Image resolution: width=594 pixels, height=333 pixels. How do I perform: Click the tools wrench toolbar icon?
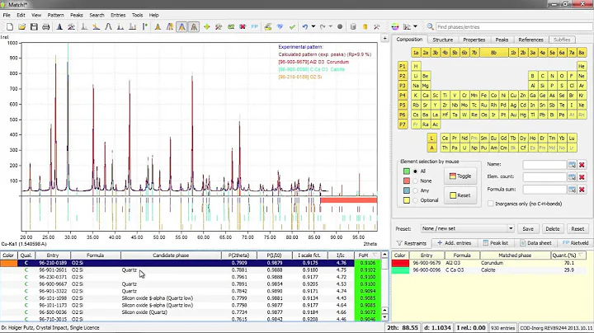(376, 27)
